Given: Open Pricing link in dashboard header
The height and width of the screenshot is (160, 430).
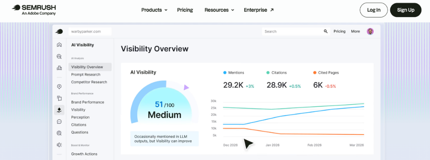Looking at the screenshot, I should click(x=340, y=31).
